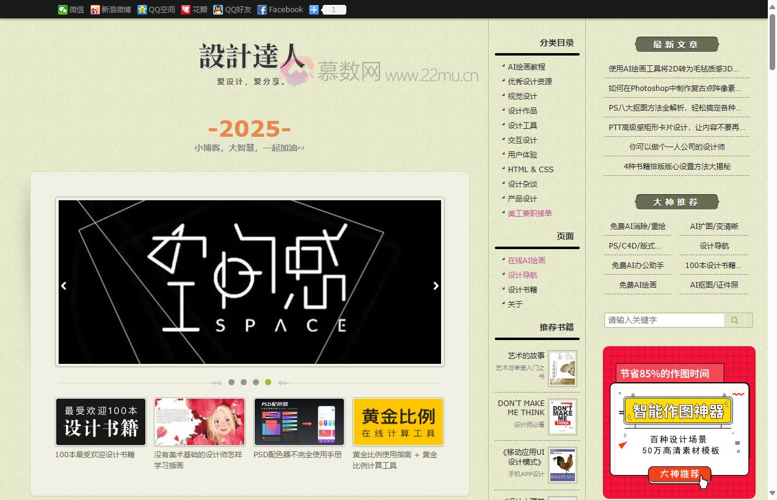Click the 美工兼职接单 link

[x=530, y=214]
